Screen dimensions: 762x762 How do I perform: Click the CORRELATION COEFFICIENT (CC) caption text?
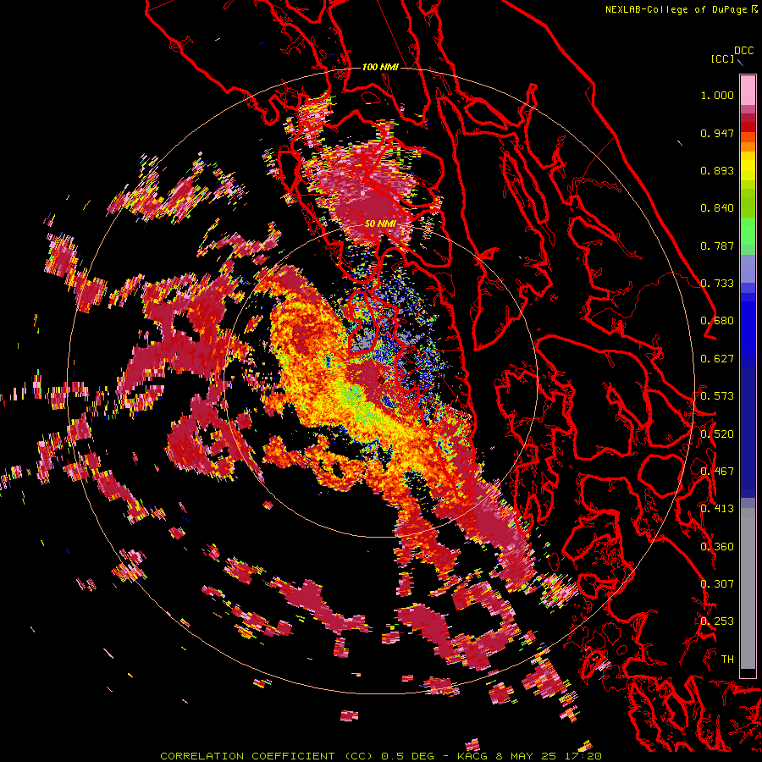[x=267, y=756]
